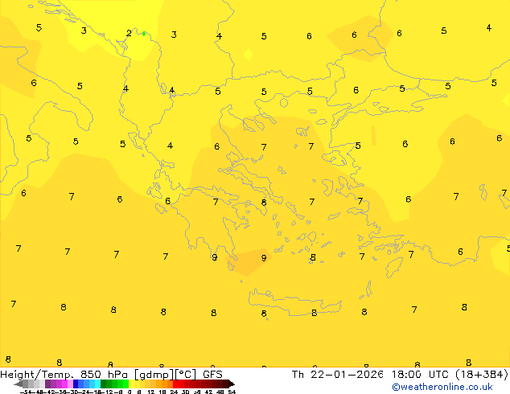This screenshot has width=510, height=394.
Task: Select the -54 legend label
Action: coord(26,392)
